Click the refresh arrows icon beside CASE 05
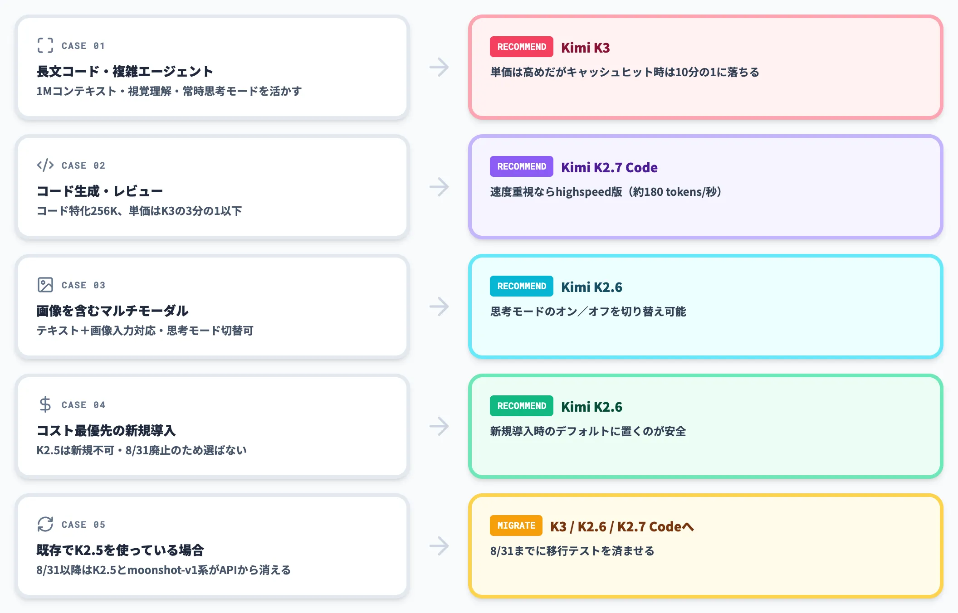The height and width of the screenshot is (613, 958). click(x=45, y=524)
